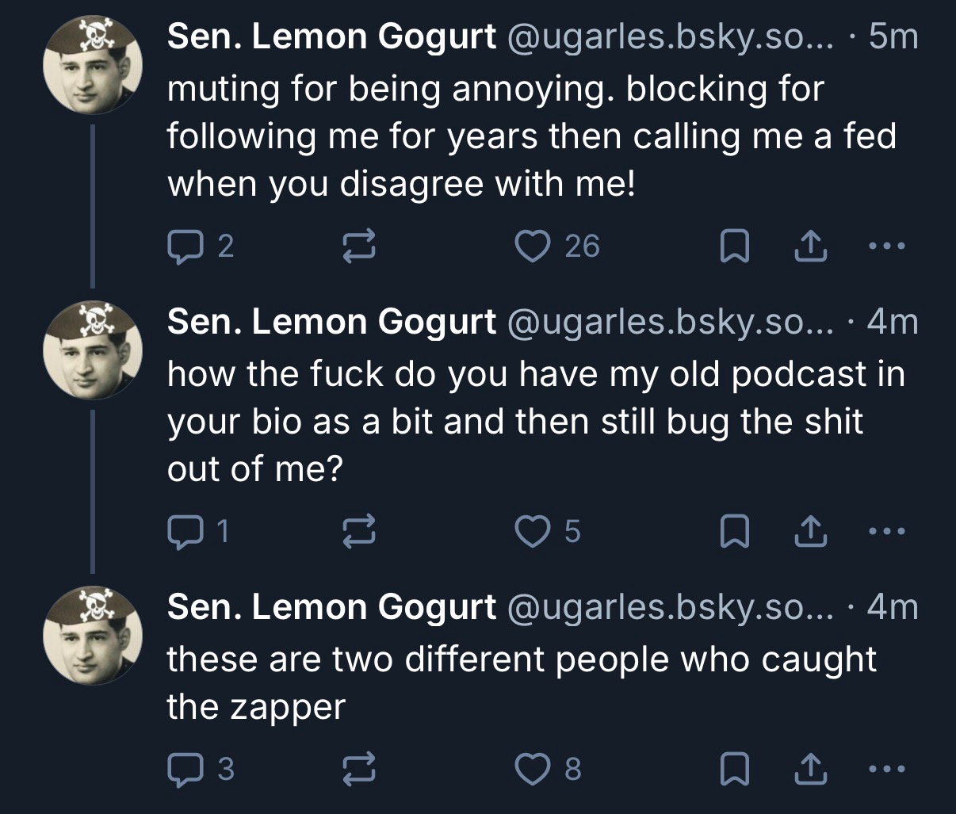Like the post with 5 likes
This screenshot has width=956, height=814.
coord(533,532)
